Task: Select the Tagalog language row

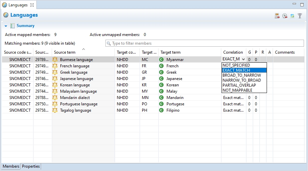Action: coord(75,110)
